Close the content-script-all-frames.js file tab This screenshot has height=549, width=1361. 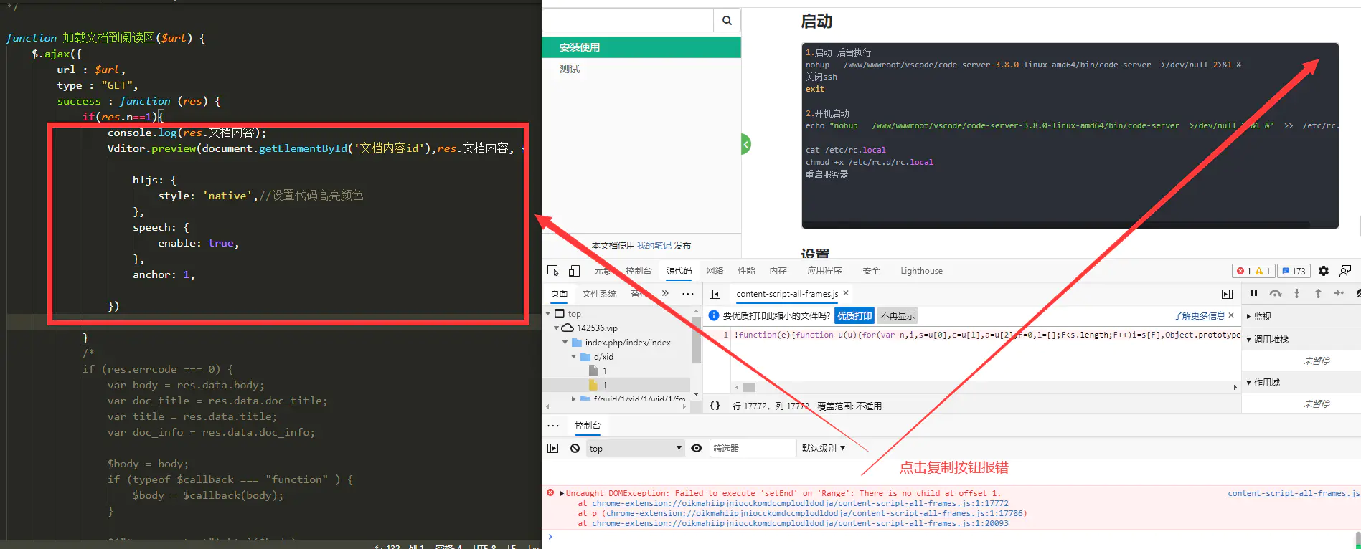pyautogui.click(x=846, y=293)
